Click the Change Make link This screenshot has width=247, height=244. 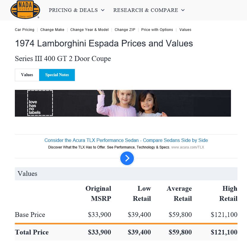tap(52, 30)
